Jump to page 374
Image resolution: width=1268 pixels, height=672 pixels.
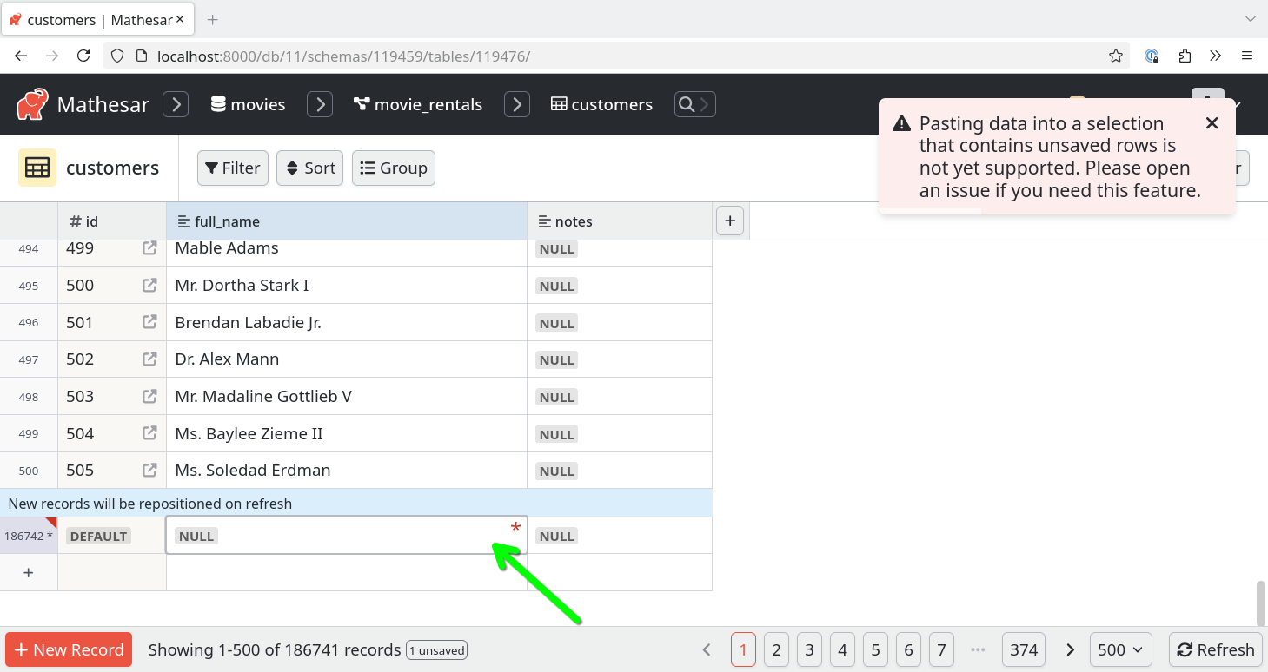[1024, 649]
